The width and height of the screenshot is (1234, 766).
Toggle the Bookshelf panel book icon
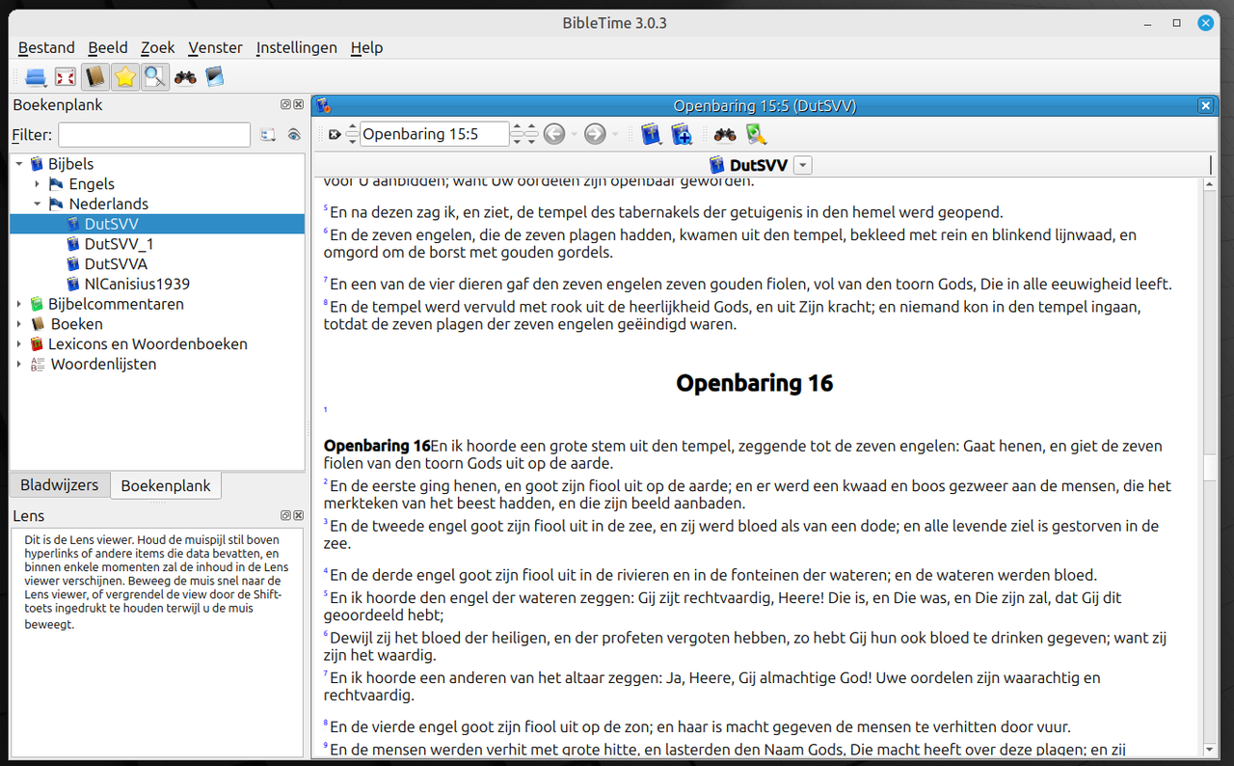point(96,76)
